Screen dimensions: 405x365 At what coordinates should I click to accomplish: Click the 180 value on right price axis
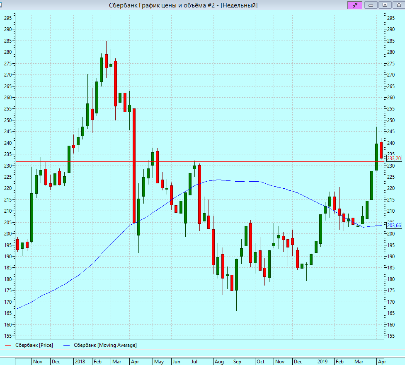tap(391, 279)
